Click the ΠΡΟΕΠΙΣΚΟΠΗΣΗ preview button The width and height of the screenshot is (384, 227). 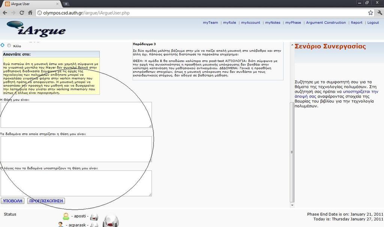coord(46,201)
